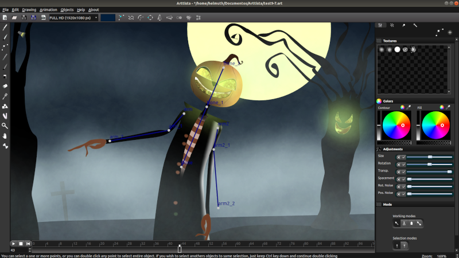The width and height of the screenshot is (459, 258).
Task: Select the magnifier zoom tool
Action: coord(5,126)
